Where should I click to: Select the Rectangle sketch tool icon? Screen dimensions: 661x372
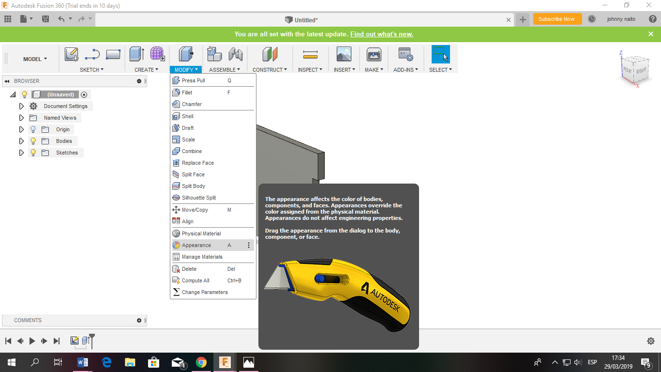[x=113, y=54]
